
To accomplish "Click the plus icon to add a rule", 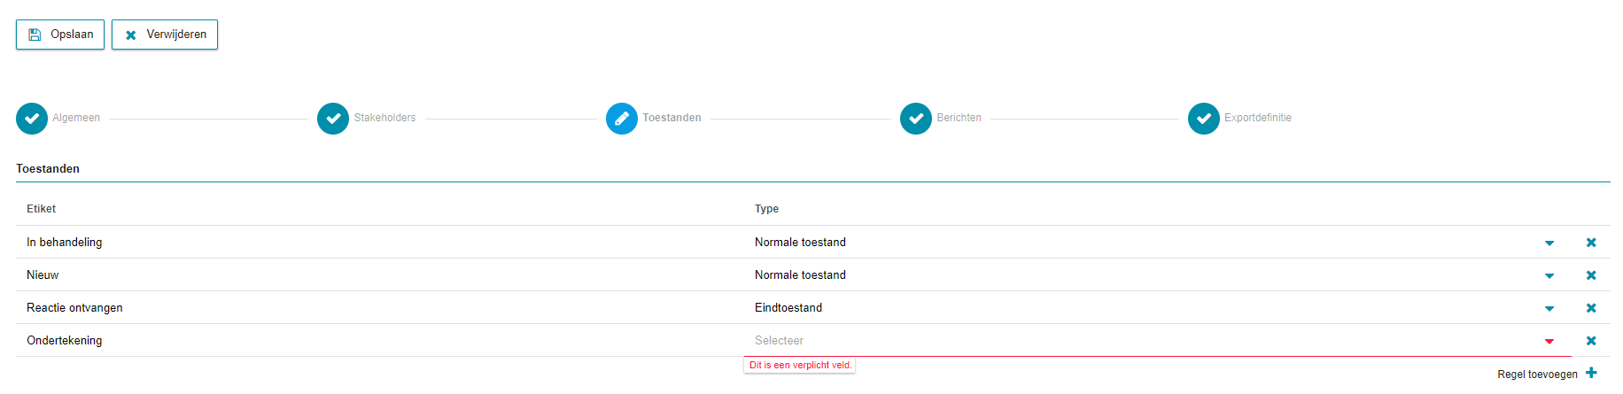I will coord(1591,373).
